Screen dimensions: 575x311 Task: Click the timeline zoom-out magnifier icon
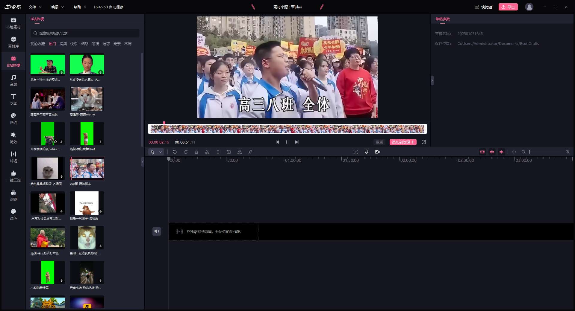tap(523, 152)
